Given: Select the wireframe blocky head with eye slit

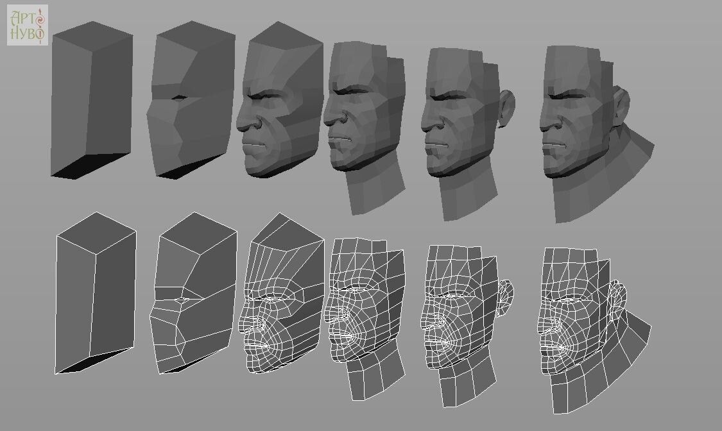Looking at the screenshot, I should coord(193,293).
